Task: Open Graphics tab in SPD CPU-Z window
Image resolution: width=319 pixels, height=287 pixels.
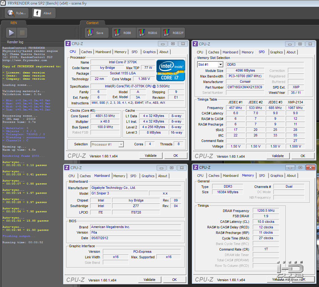Action: 277,52
